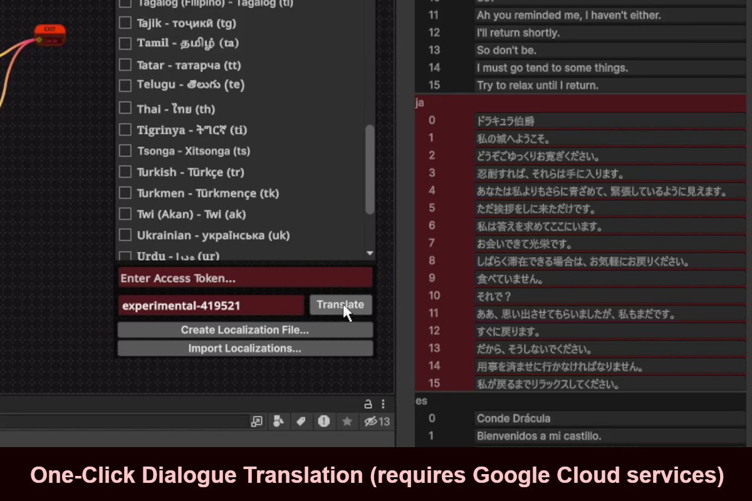Click Ah you reminded me, I haven't either.

610,15
